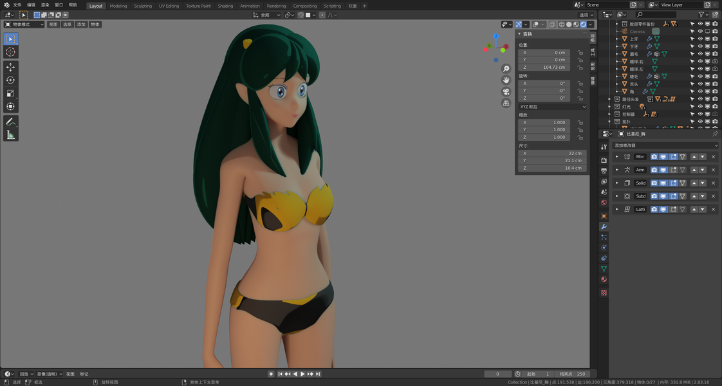Click the outliner search field

point(656,15)
